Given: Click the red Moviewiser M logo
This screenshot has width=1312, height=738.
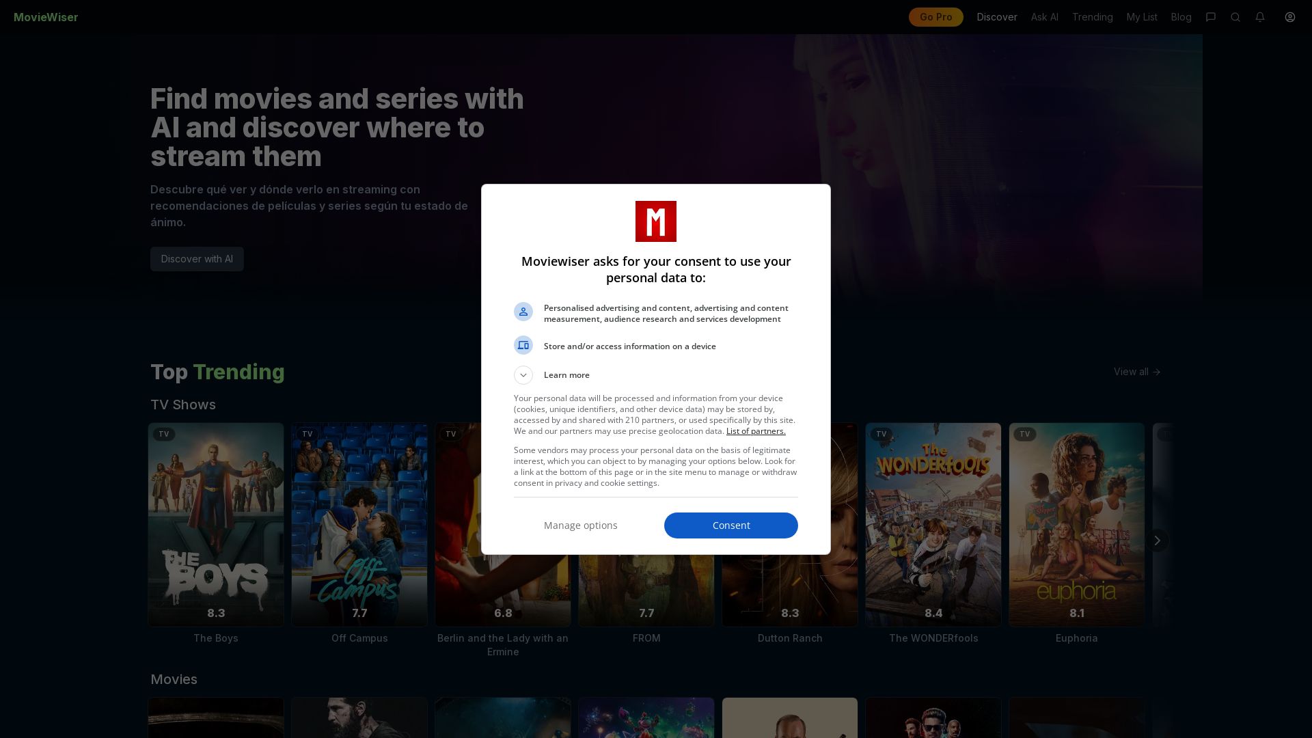Looking at the screenshot, I should coord(656,221).
